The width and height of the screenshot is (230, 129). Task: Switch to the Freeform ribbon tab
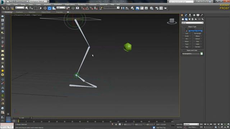[19, 12]
